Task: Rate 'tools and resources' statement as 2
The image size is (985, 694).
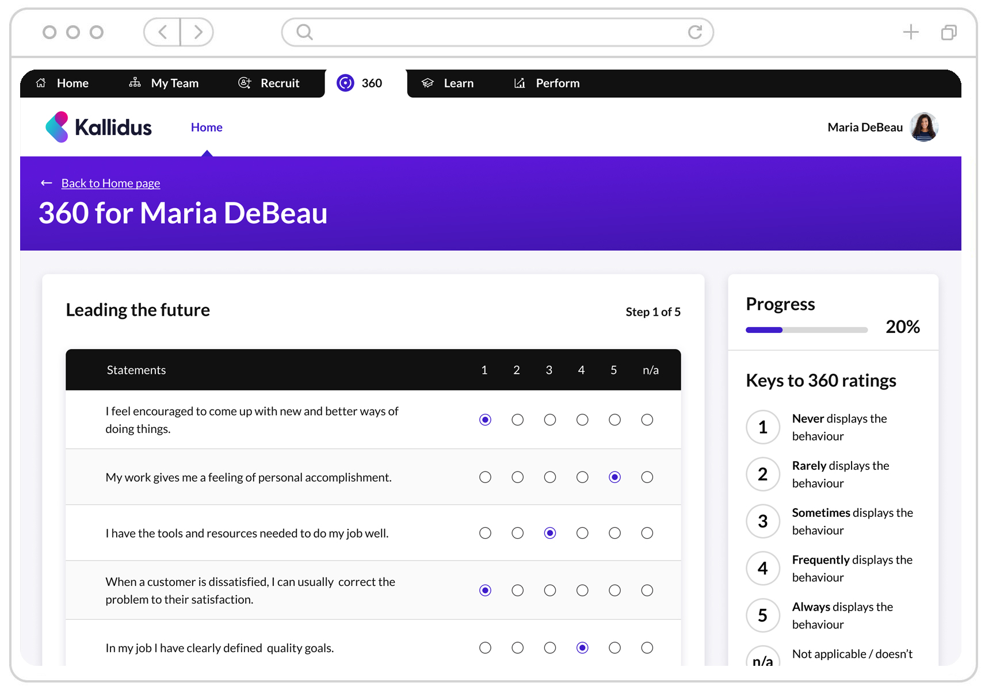Action: pyautogui.click(x=517, y=533)
